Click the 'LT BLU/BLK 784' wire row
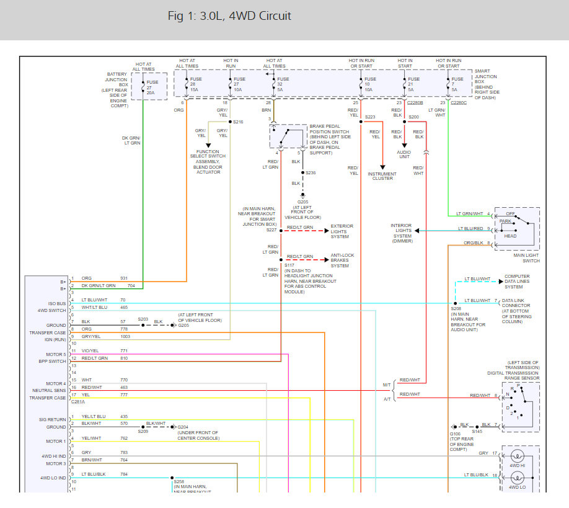The height and width of the screenshot is (508, 569). [99, 475]
